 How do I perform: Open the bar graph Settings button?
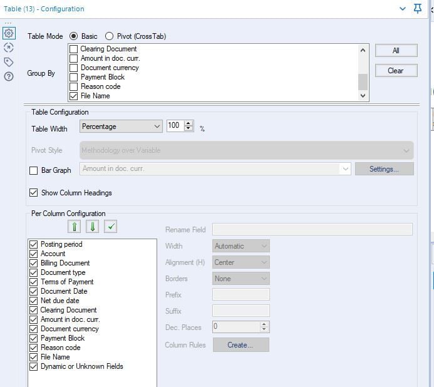[x=384, y=169]
